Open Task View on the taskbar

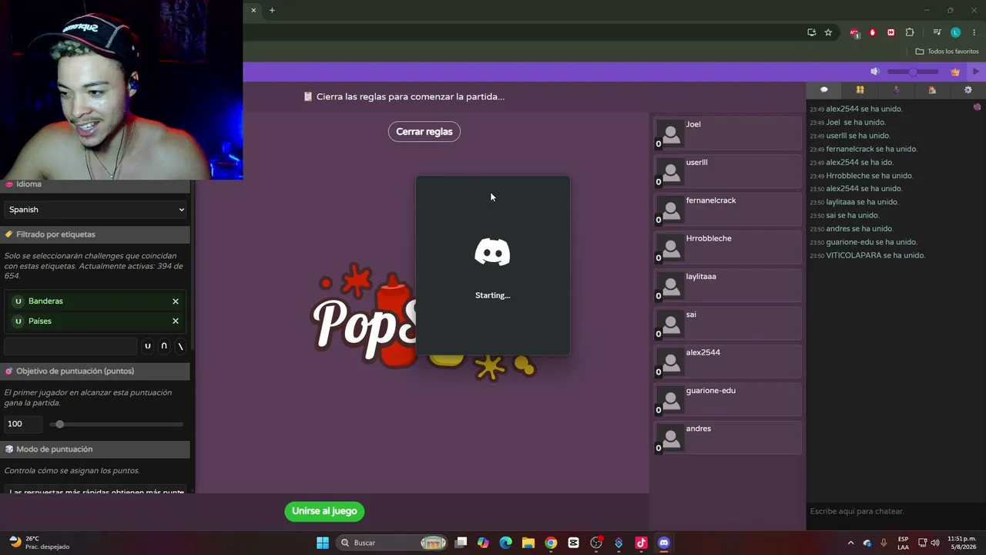point(461,543)
